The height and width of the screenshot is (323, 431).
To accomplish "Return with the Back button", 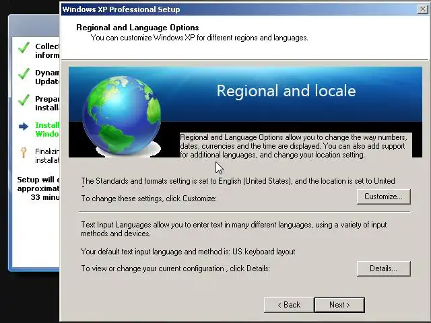I will tap(289, 305).
